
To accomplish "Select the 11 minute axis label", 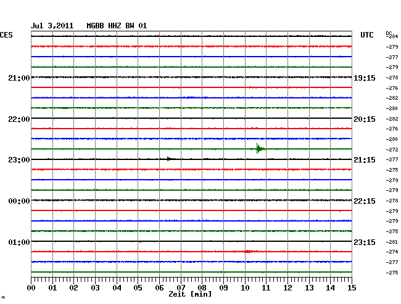I will coord(266,287).
